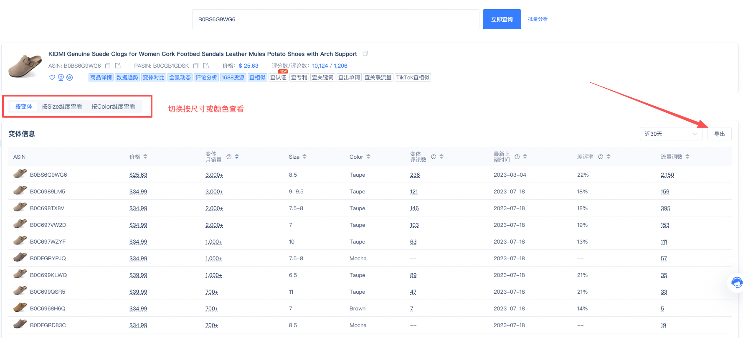Click the main product shoe thumbnail

click(25, 66)
